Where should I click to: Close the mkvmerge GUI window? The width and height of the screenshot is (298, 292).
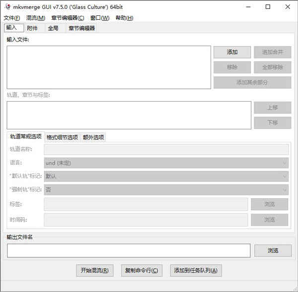(x=288, y=7)
